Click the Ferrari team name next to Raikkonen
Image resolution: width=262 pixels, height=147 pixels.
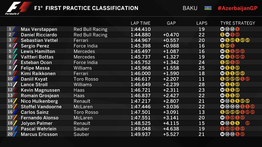coord(80,73)
